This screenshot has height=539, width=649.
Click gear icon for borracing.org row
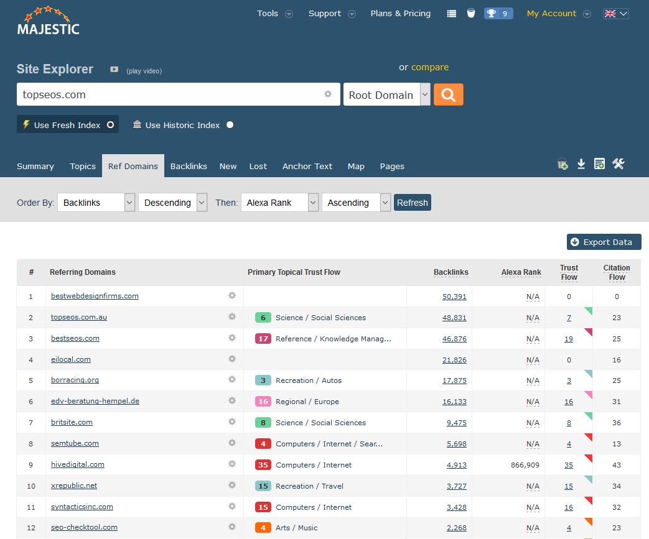232,379
